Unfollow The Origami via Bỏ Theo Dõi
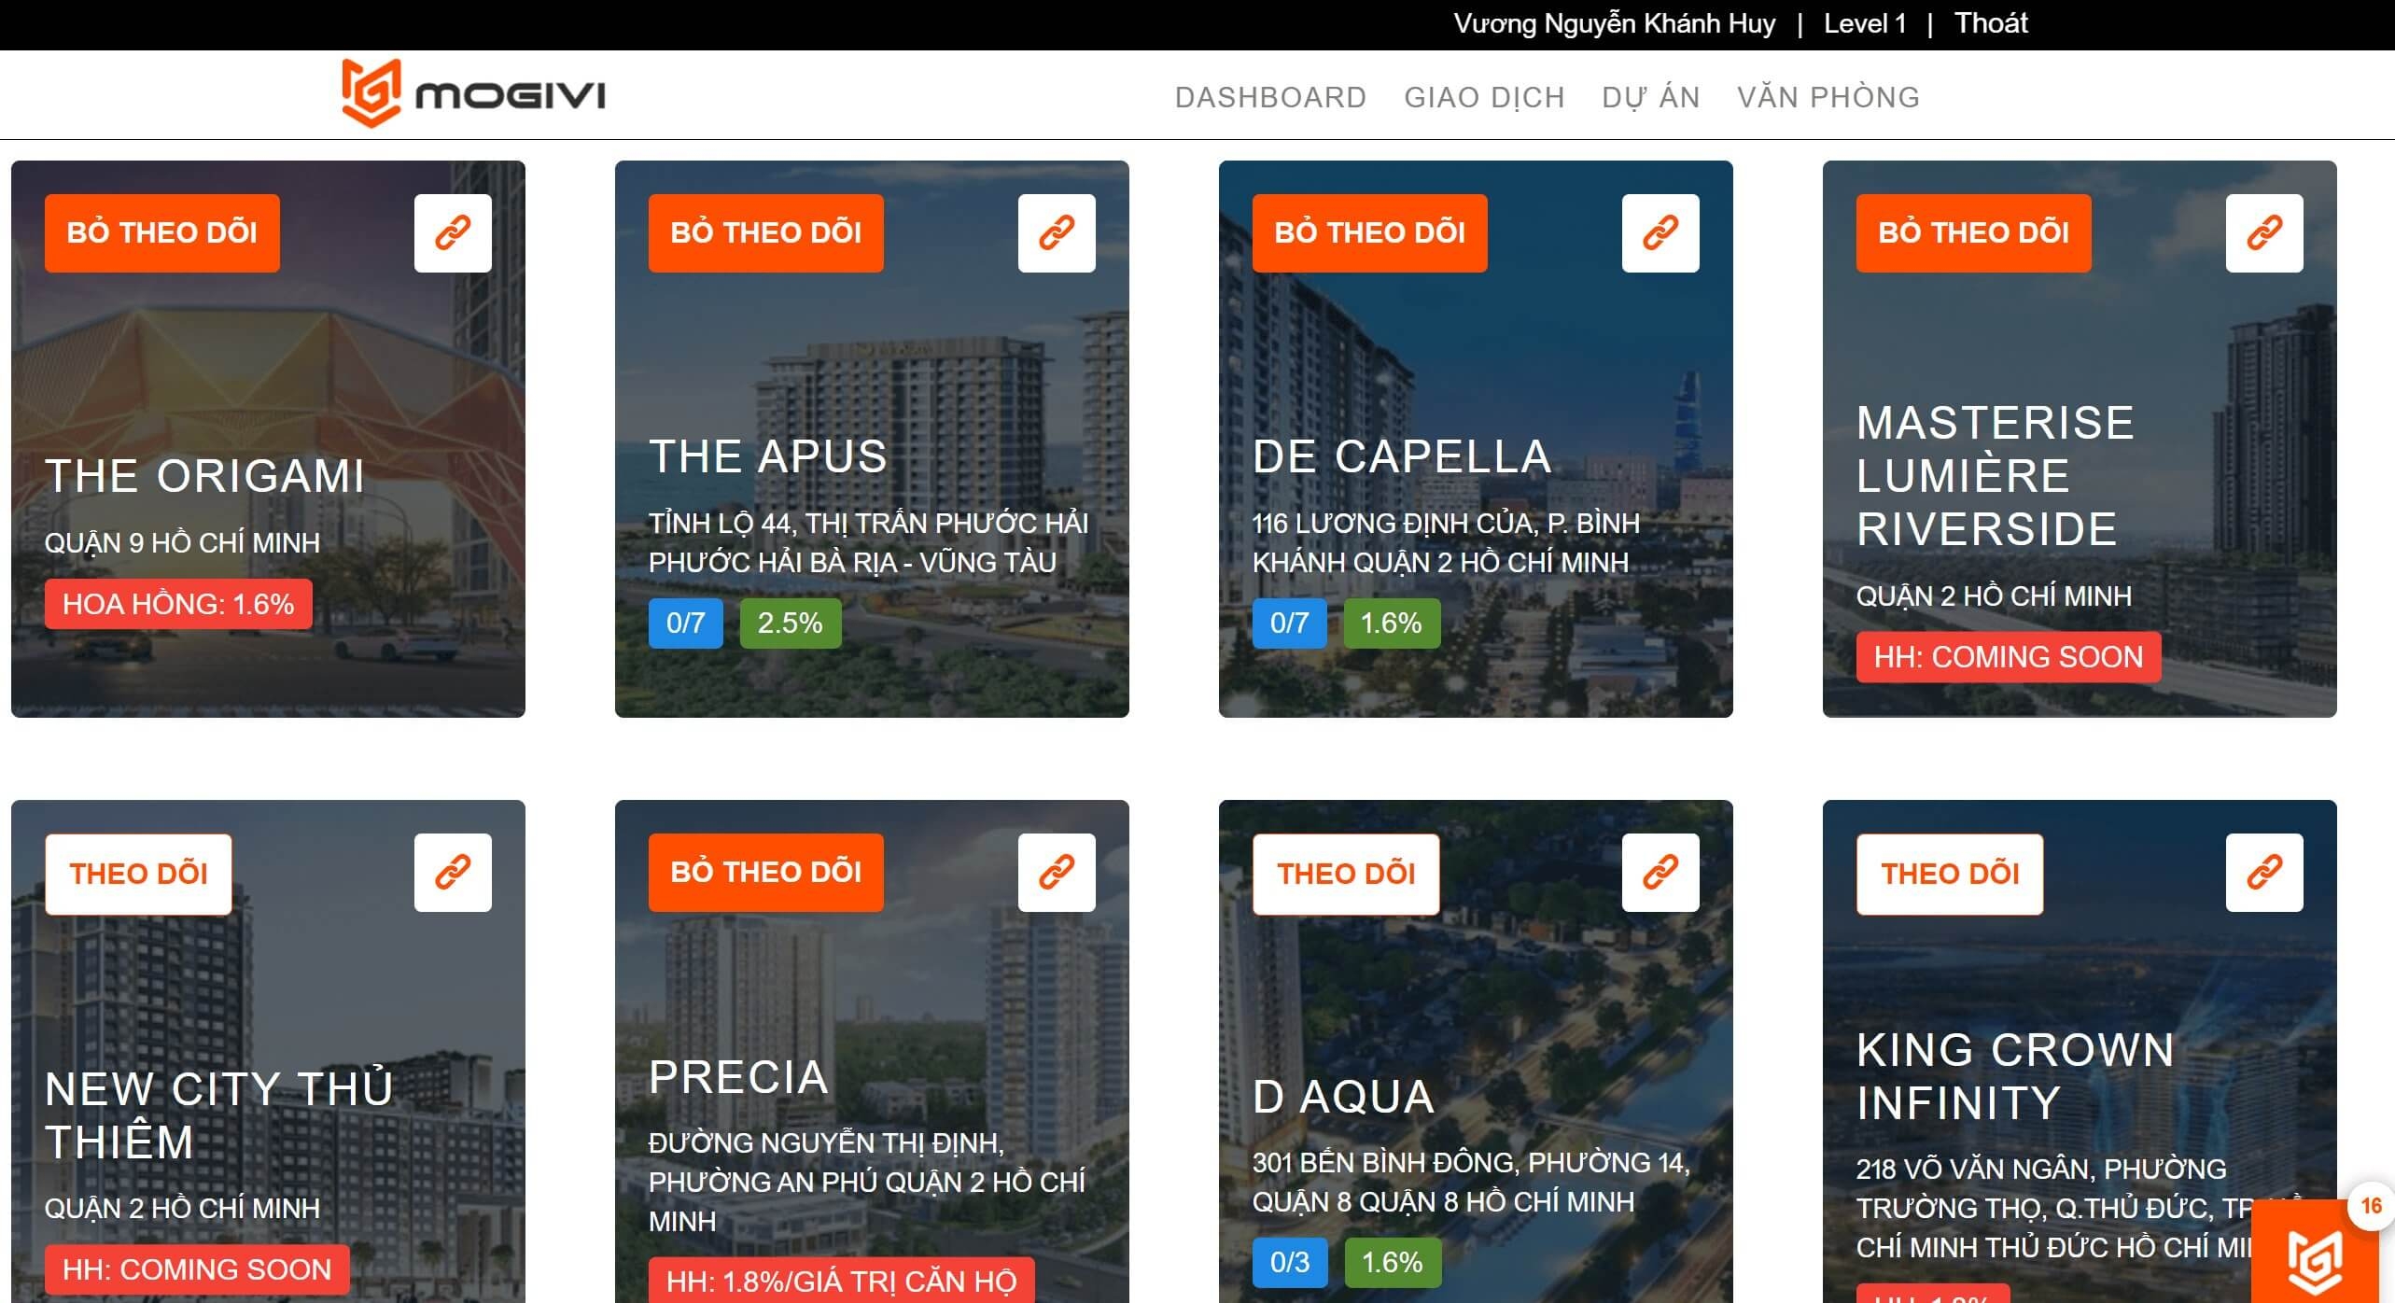 (162, 232)
